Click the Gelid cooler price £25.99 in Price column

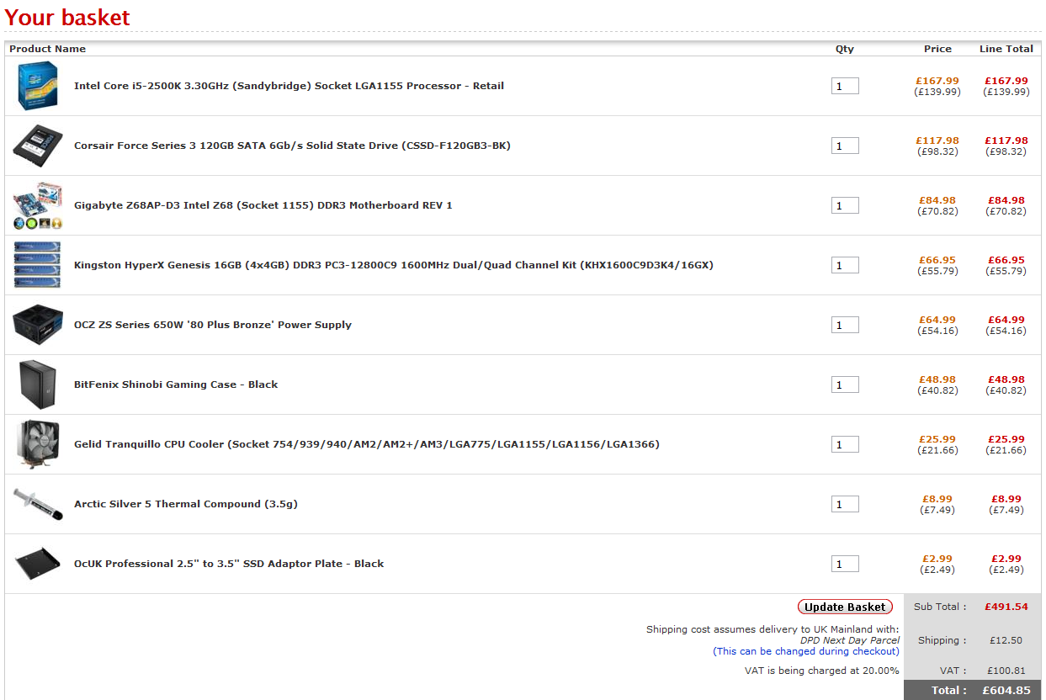tap(937, 439)
